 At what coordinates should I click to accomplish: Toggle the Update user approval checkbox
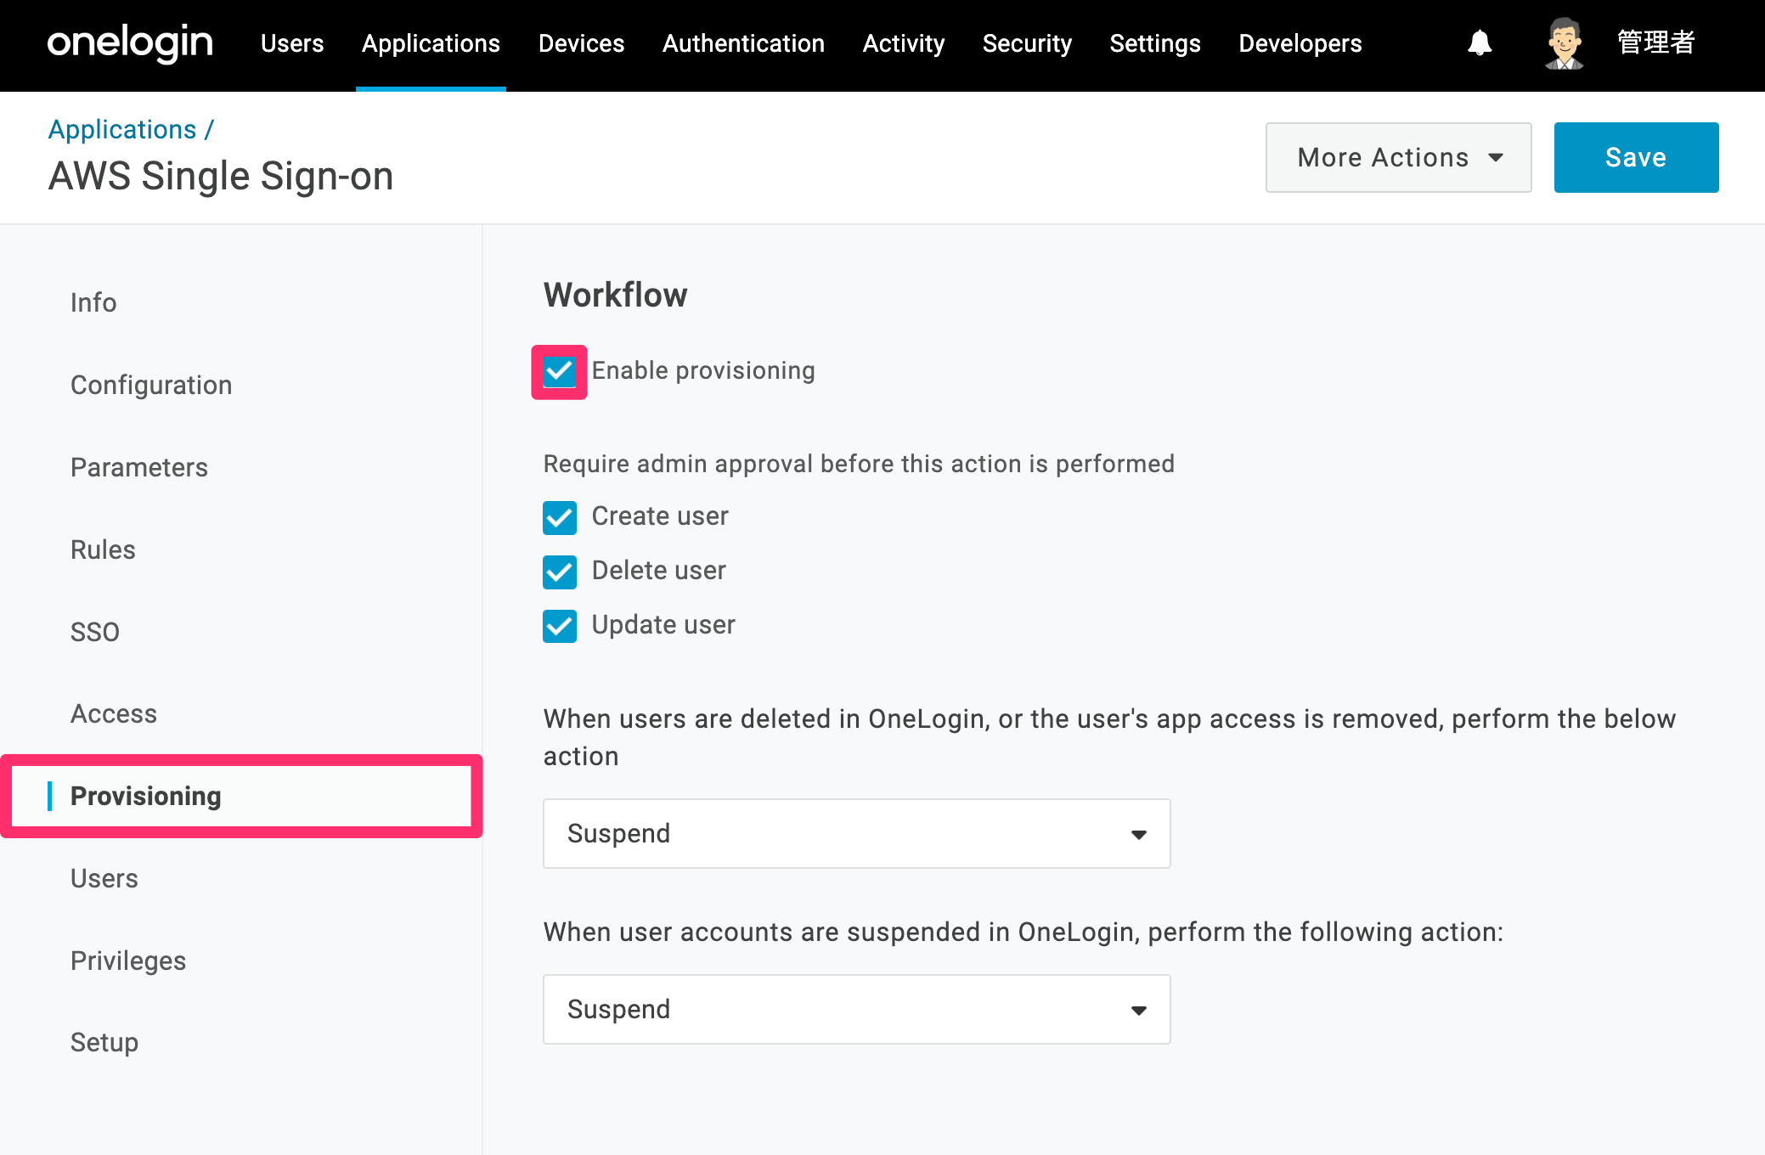(559, 626)
